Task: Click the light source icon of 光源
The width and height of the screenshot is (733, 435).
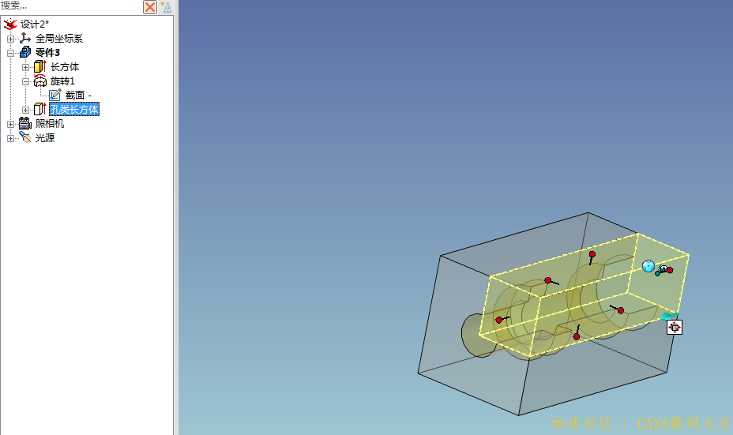Action: pos(24,137)
